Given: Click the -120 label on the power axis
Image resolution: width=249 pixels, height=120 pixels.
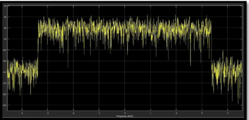Looking at the screenshot, I should coord(5,94).
